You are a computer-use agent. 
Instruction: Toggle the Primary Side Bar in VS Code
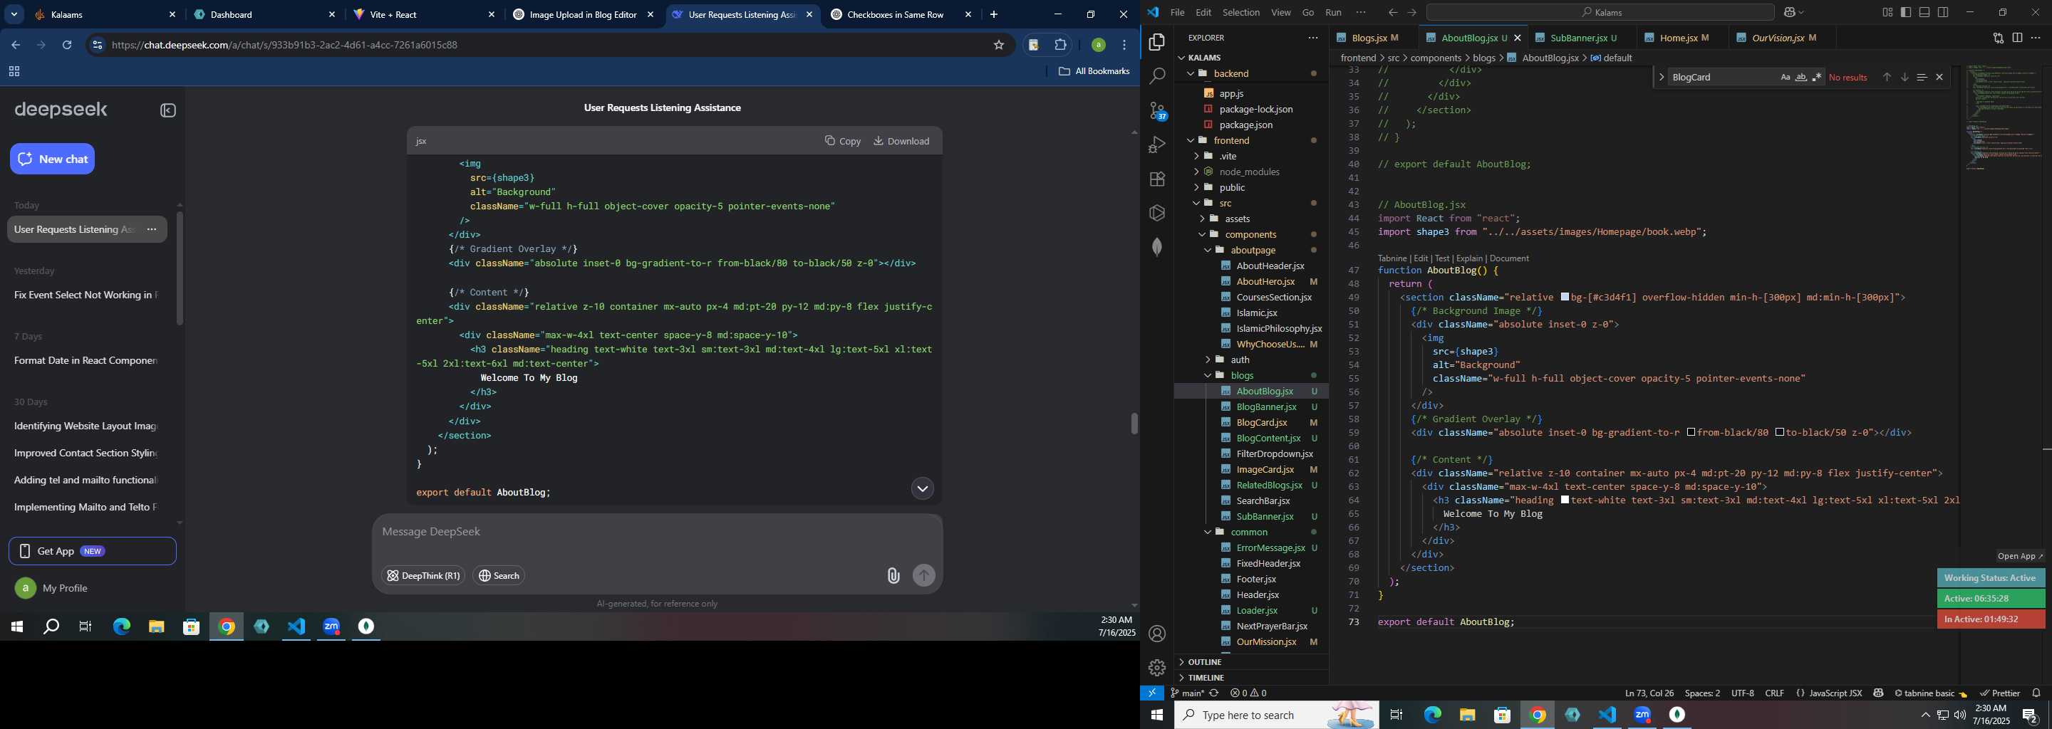click(1905, 12)
